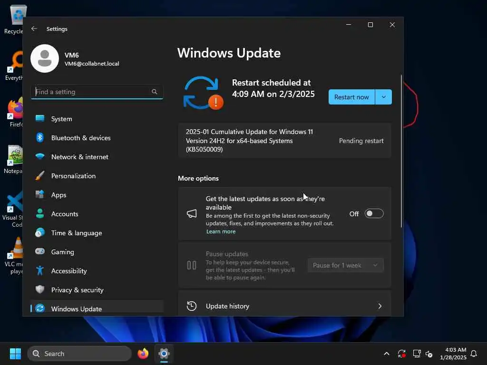This screenshot has width=487, height=365.
Task: Expand the Restart now dropdown arrow
Action: coord(384,97)
